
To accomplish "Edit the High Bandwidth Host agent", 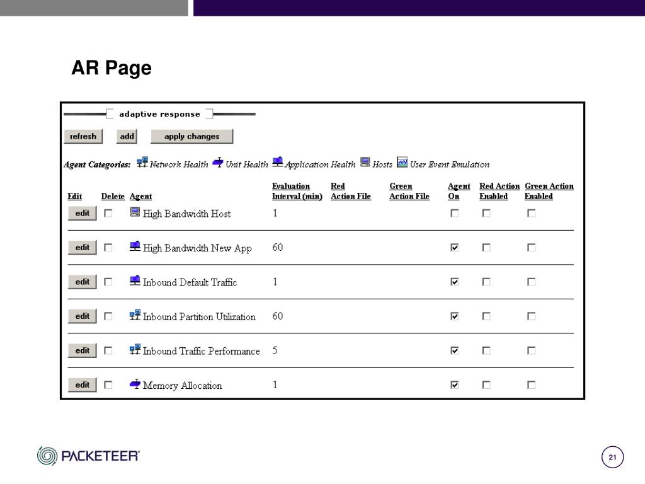I will point(83,213).
